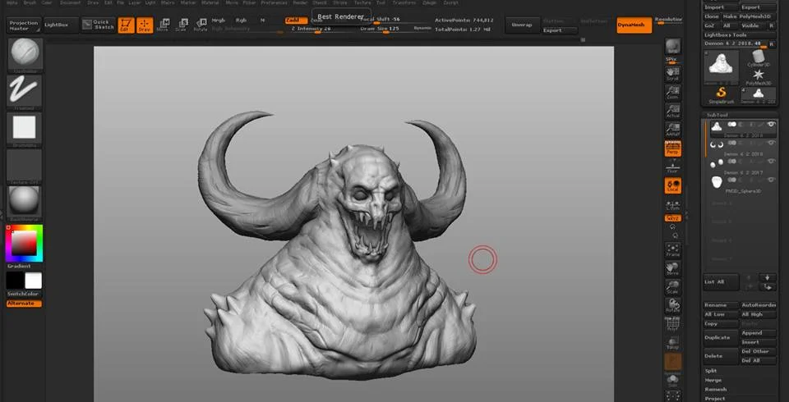Activate Quick Sketch mode
Viewport: 789px width, 402px height.
[98, 25]
